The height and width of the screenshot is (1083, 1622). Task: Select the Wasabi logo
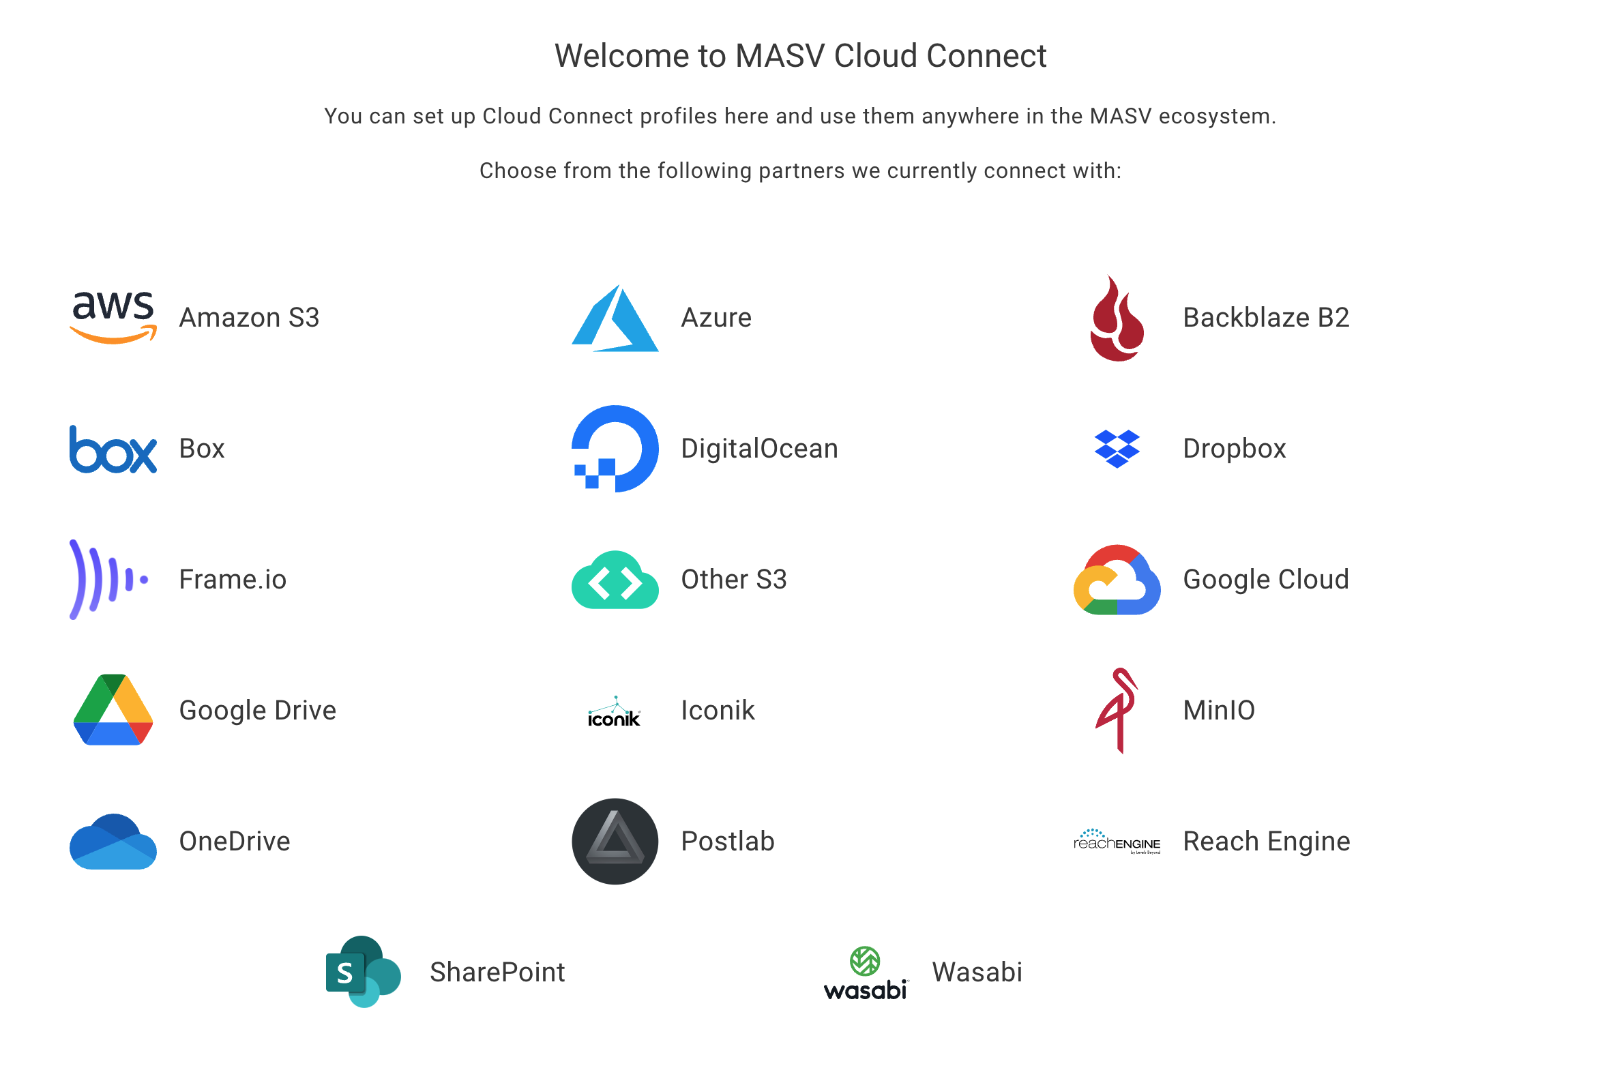[x=868, y=973]
